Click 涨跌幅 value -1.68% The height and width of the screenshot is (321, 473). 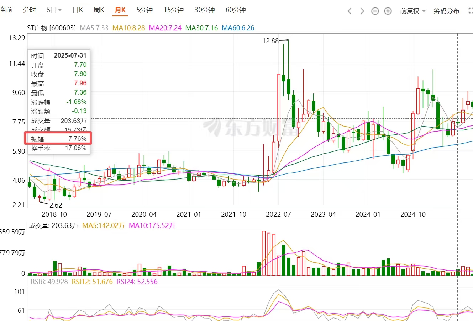click(76, 102)
